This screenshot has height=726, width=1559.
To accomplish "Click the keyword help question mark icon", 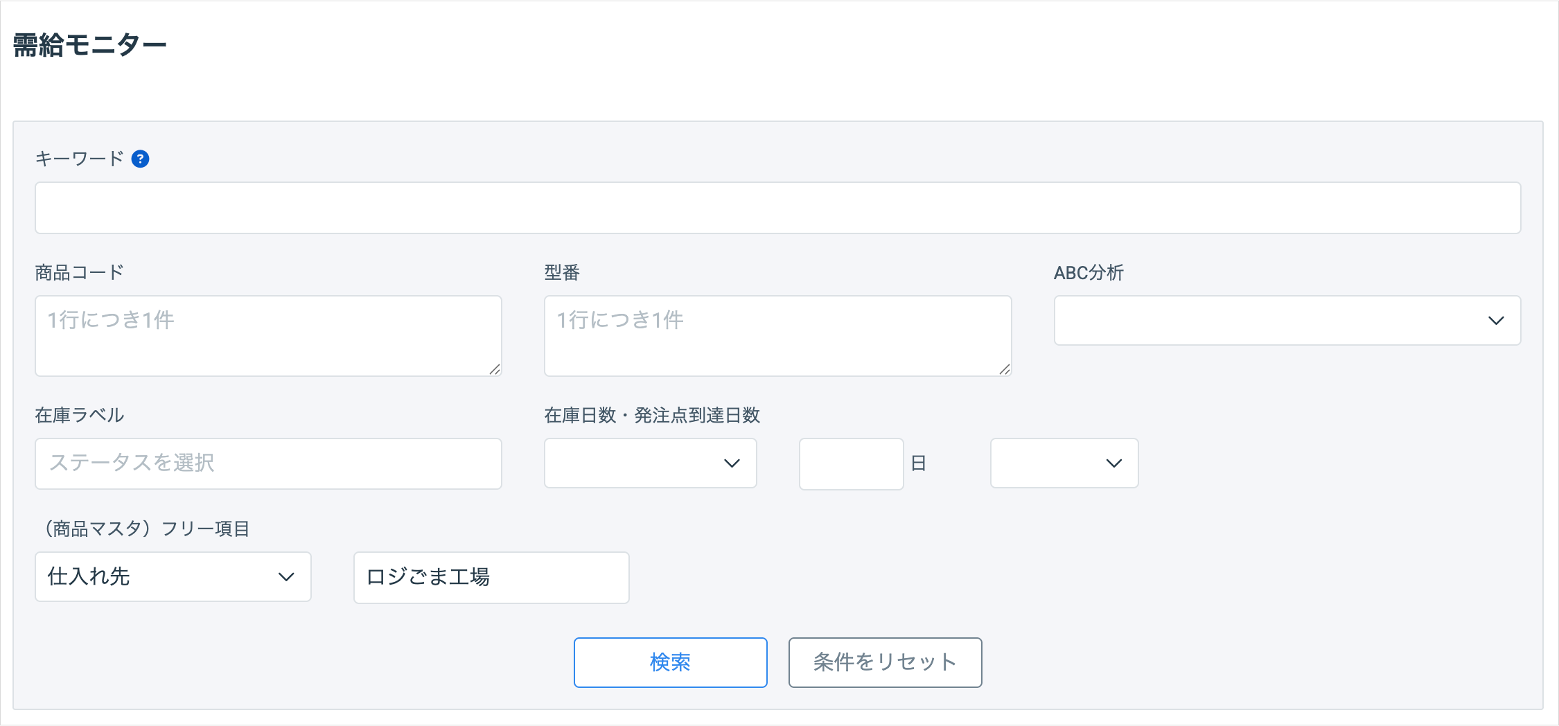I will point(140,159).
